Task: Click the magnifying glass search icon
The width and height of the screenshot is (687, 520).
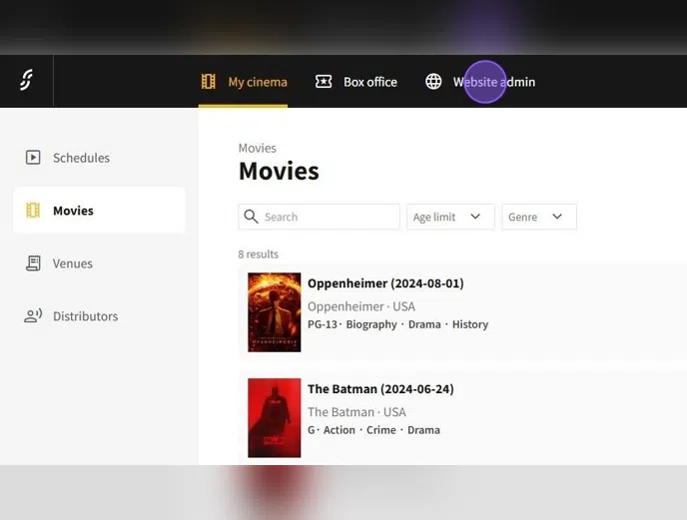Action: [251, 217]
